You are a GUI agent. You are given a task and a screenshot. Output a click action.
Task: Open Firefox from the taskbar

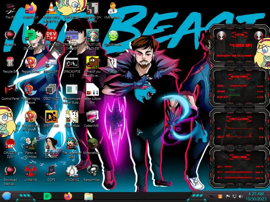coord(68,196)
